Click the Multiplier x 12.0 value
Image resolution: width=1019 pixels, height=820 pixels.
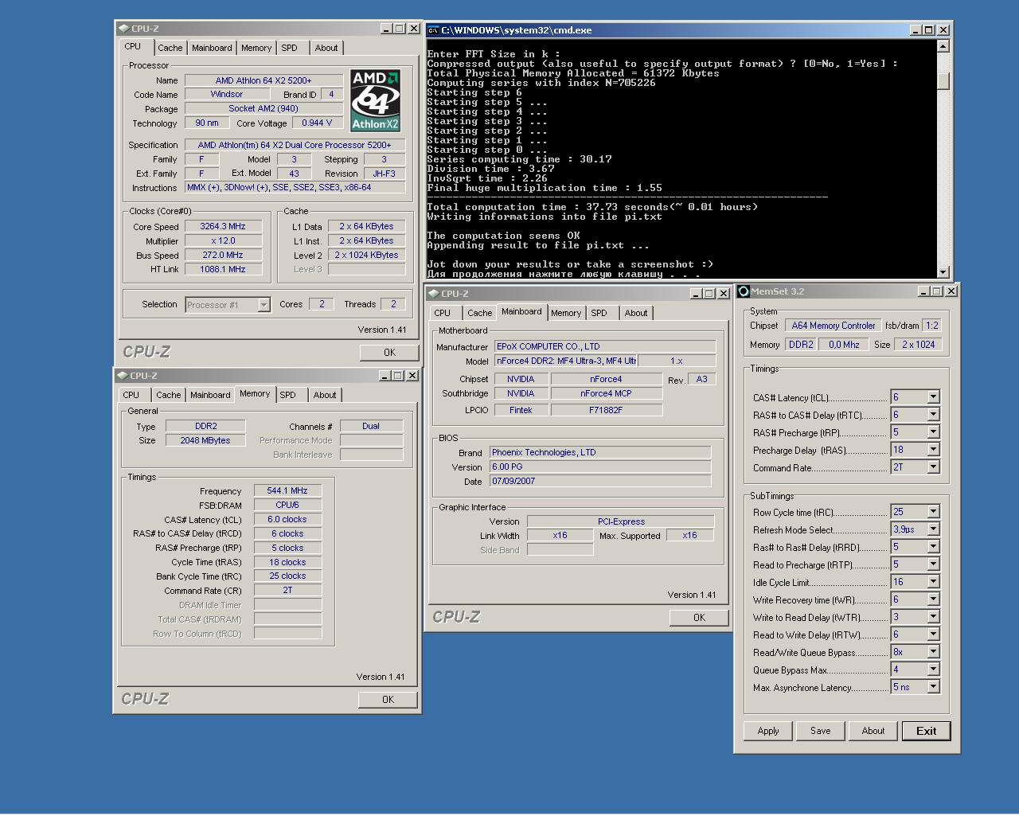(x=223, y=240)
